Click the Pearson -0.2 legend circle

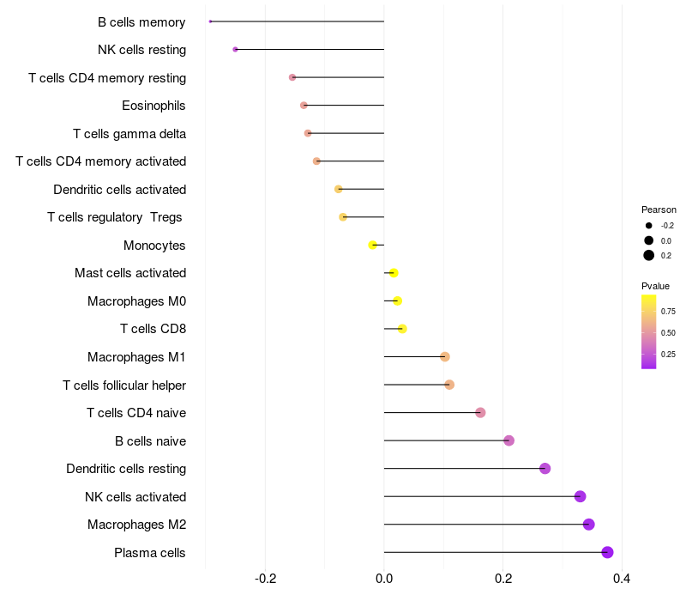pos(648,226)
